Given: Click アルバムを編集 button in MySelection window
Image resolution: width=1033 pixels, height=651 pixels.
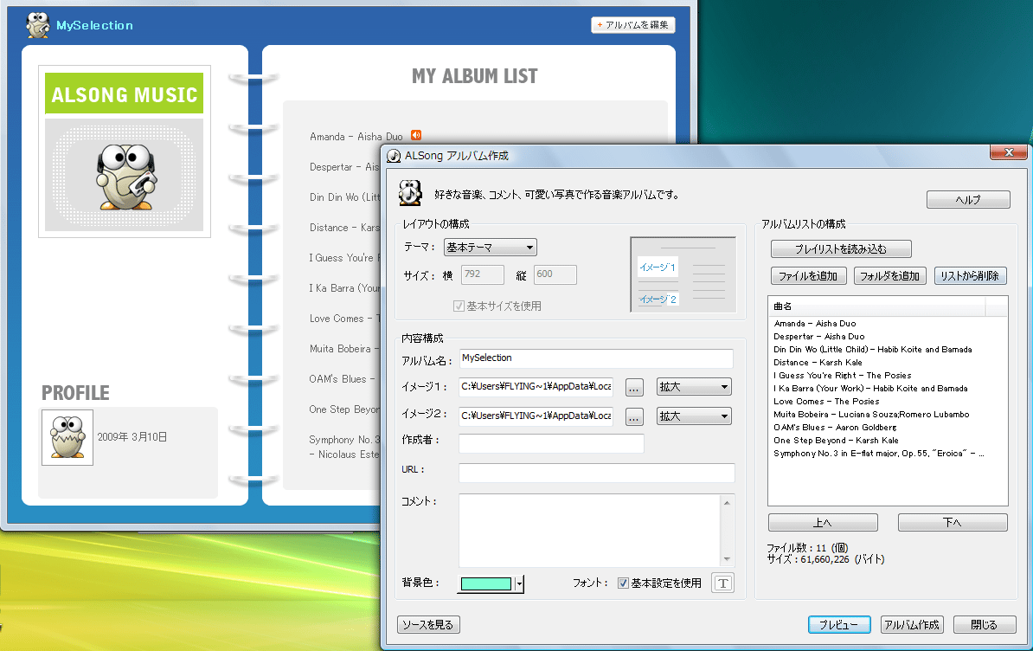Looking at the screenshot, I should point(633,25).
